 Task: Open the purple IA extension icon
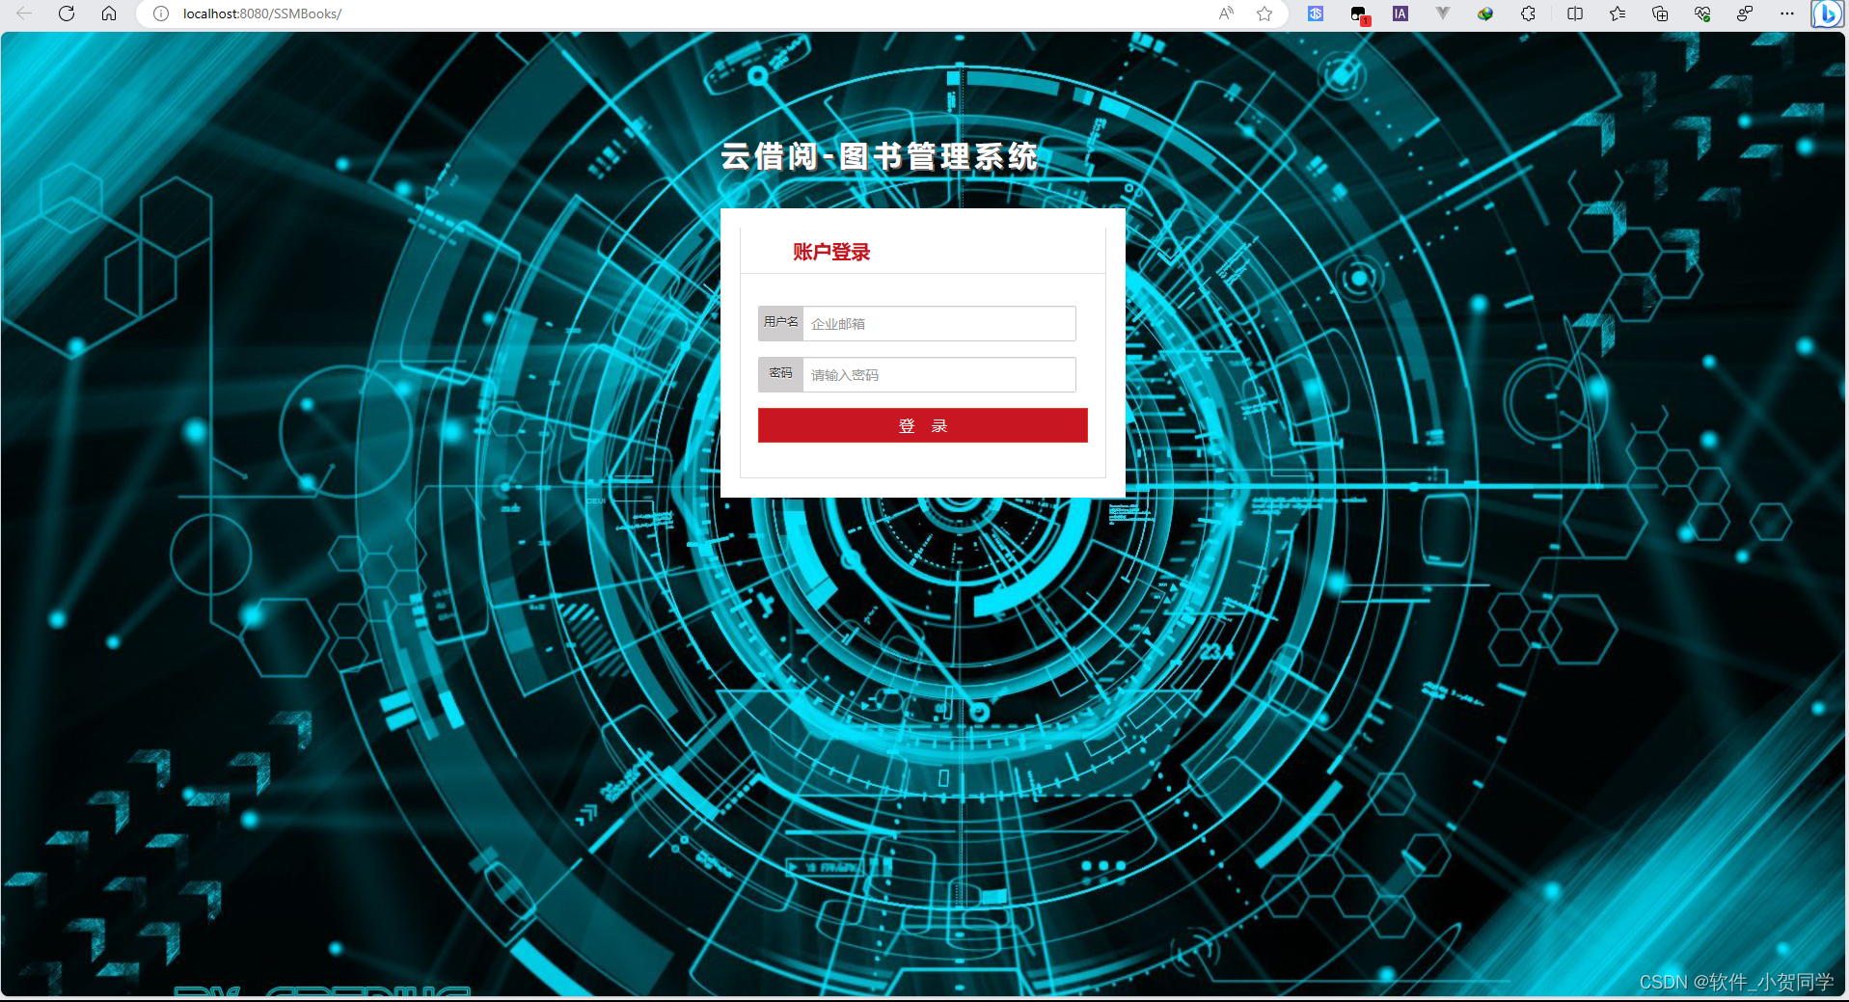tap(1400, 14)
